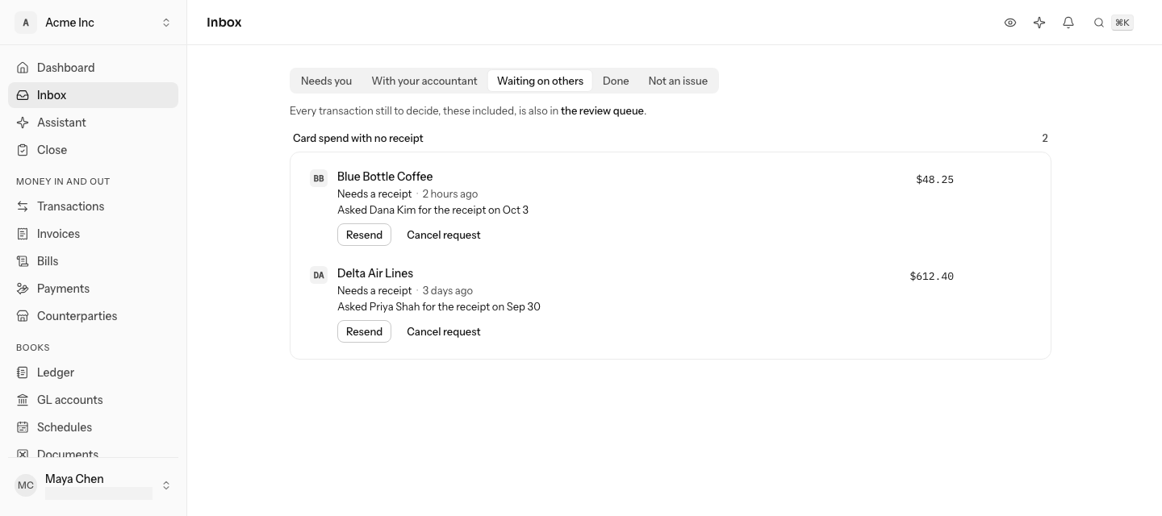Toggle the eye visibility icon in header
The image size is (1162, 516).
click(x=1010, y=23)
